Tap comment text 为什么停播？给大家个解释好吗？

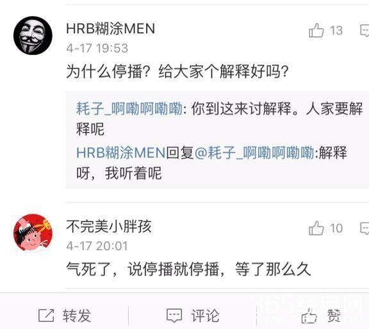(x=177, y=72)
